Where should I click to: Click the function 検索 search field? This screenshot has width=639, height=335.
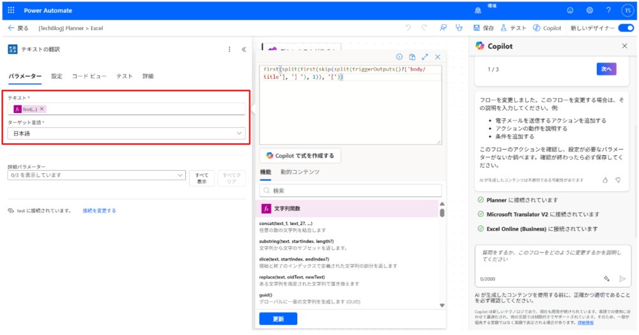[351, 191]
